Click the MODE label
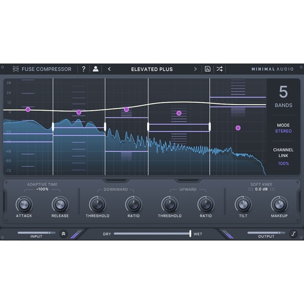 [x=283, y=125]
